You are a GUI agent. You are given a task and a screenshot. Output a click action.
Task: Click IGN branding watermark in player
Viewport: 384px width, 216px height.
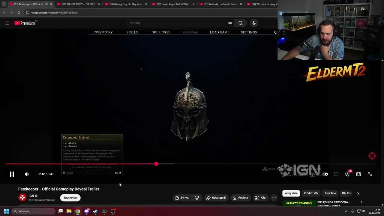coord(372,156)
